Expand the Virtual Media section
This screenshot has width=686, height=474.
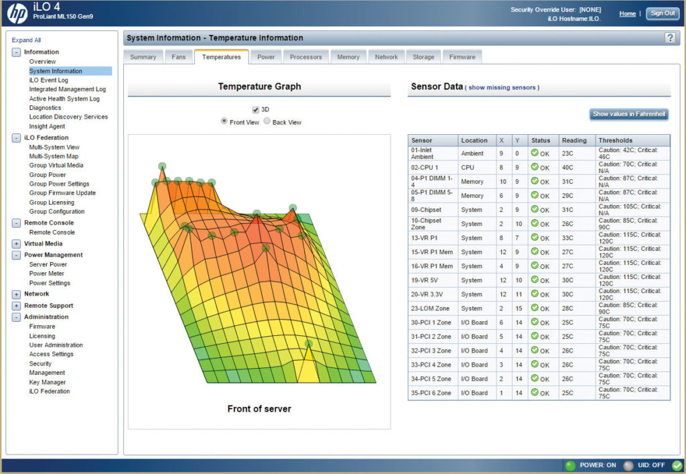[16, 244]
